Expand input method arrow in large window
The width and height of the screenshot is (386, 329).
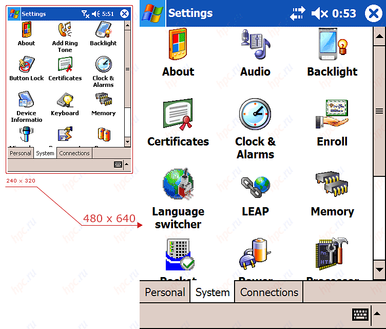(377, 314)
